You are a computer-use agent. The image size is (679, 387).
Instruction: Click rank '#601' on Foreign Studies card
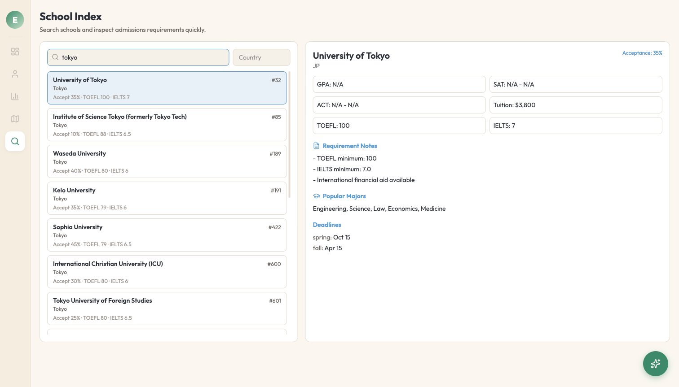275,301
